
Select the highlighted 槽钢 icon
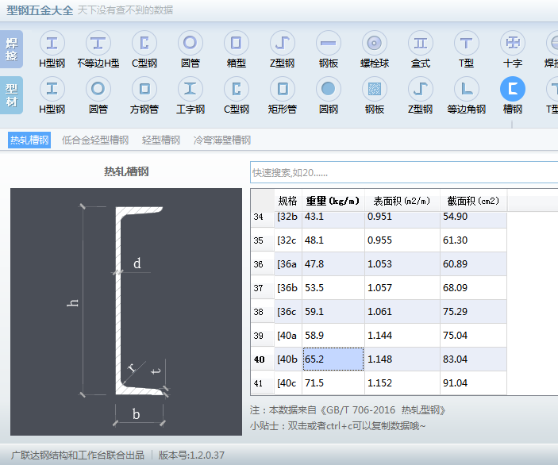coord(513,89)
